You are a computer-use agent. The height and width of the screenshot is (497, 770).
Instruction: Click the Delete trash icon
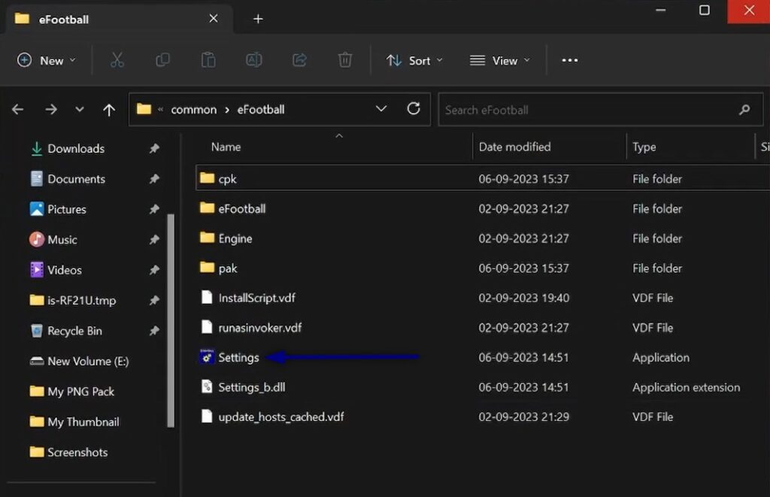click(344, 60)
